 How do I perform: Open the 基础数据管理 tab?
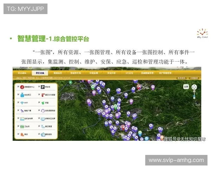[x=147, y=73]
